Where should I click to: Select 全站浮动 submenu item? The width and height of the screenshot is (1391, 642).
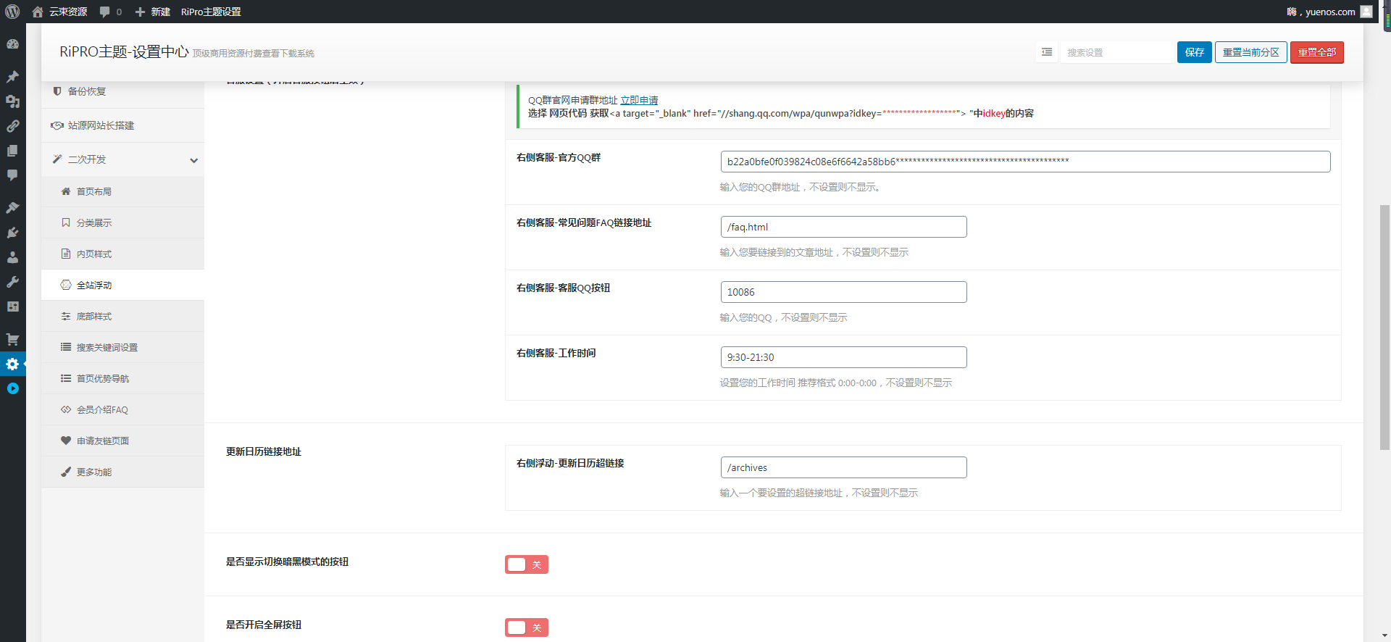122,285
